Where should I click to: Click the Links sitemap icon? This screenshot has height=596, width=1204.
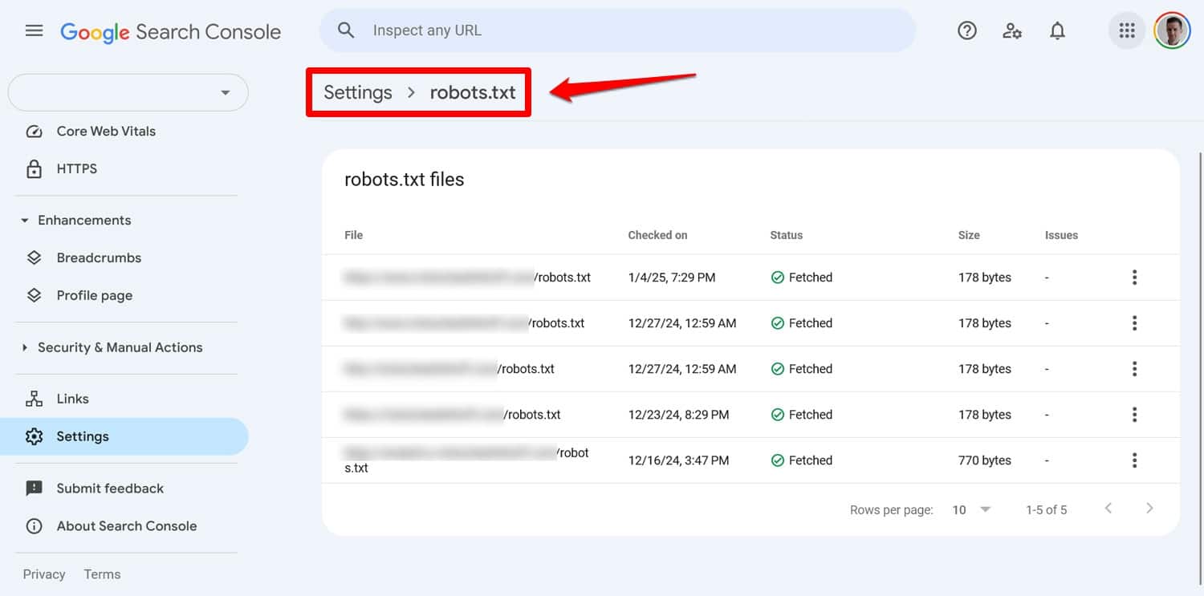coord(34,399)
